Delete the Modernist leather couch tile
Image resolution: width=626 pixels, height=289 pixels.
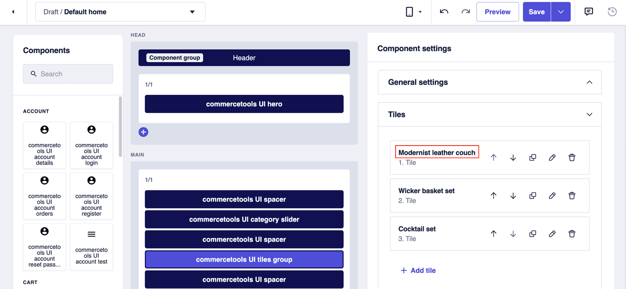click(x=572, y=157)
